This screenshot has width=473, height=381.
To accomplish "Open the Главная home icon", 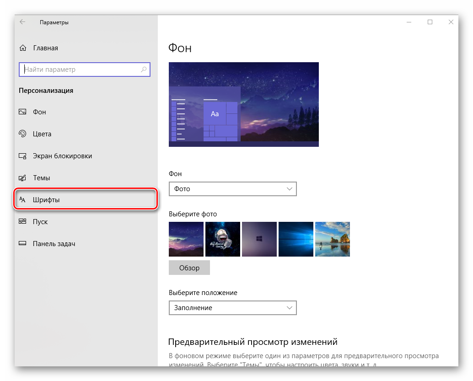I will pos(23,48).
